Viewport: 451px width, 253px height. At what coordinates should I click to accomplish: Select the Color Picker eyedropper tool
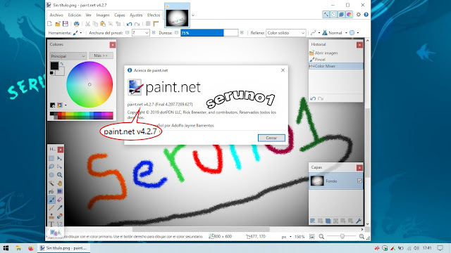coord(59,208)
